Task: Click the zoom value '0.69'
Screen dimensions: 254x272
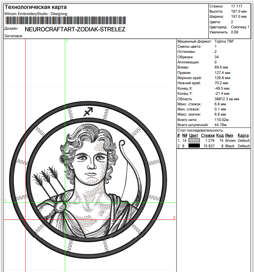Action: pyautogui.click(x=234, y=32)
